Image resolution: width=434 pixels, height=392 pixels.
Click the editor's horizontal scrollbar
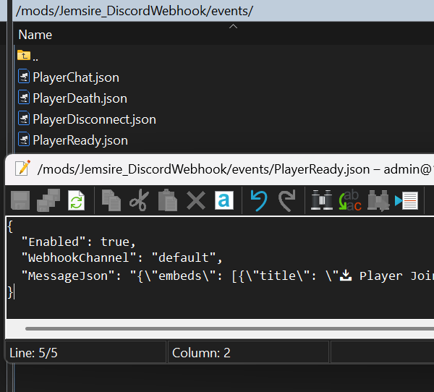point(217,329)
